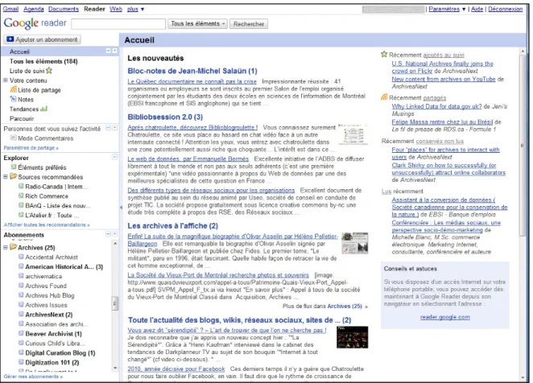Click the Paramètres de partage link
Screen dimensions: 533x383
click(x=31, y=148)
